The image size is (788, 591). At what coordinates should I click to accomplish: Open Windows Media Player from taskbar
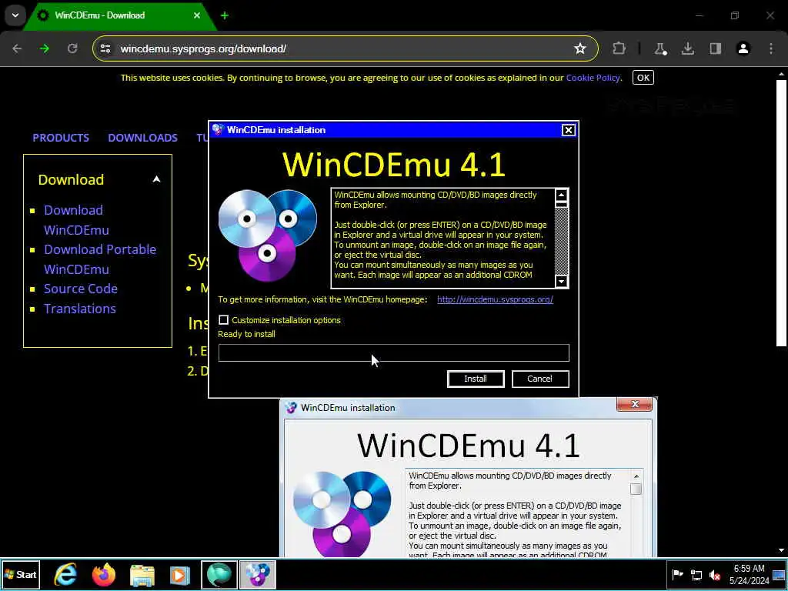pyautogui.click(x=179, y=575)
